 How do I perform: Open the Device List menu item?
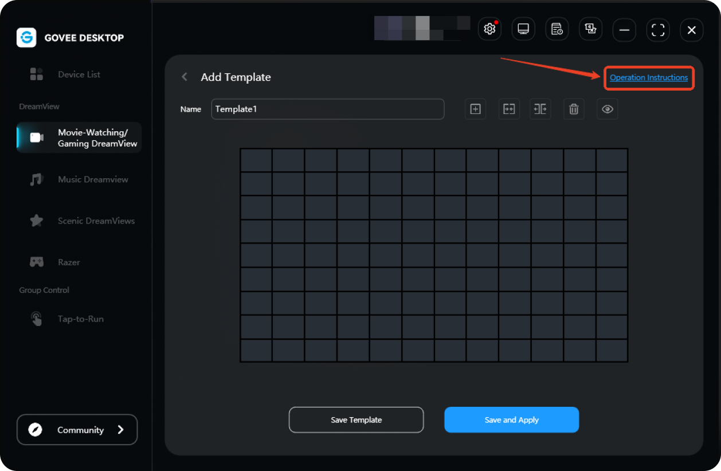79,74
